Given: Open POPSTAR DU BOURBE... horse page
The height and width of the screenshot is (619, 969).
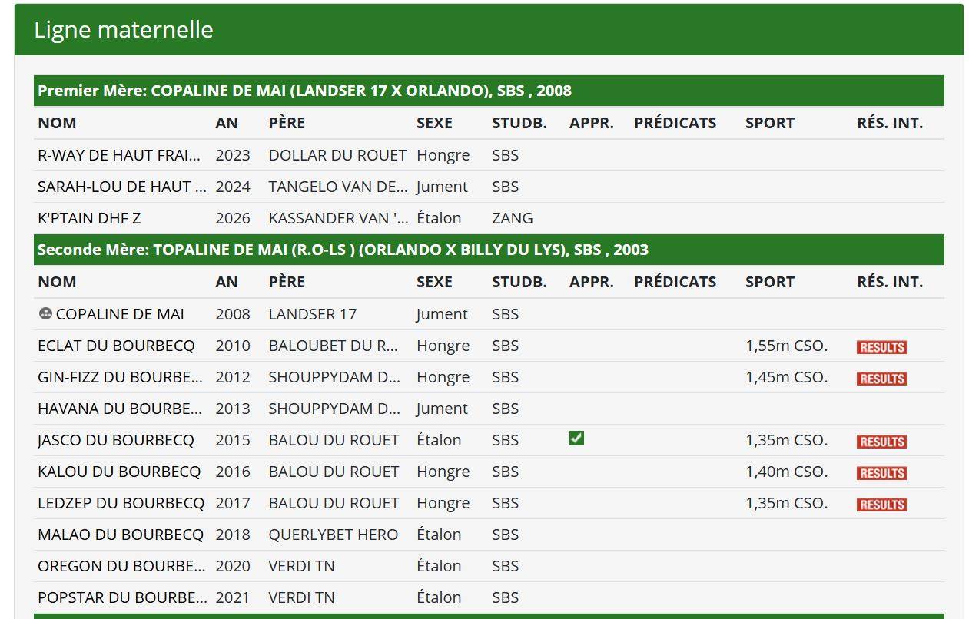Looking at the screenshot, I should [x=121, y=597].
